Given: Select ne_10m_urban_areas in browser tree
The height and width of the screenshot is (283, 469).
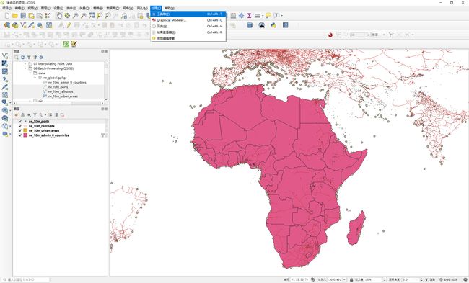Looking at the screenshot, I should click(63, 96).
